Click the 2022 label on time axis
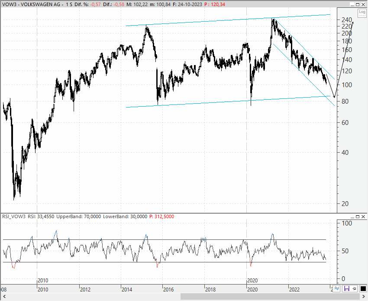Viewport: 368px width, 301px height. 294,289
